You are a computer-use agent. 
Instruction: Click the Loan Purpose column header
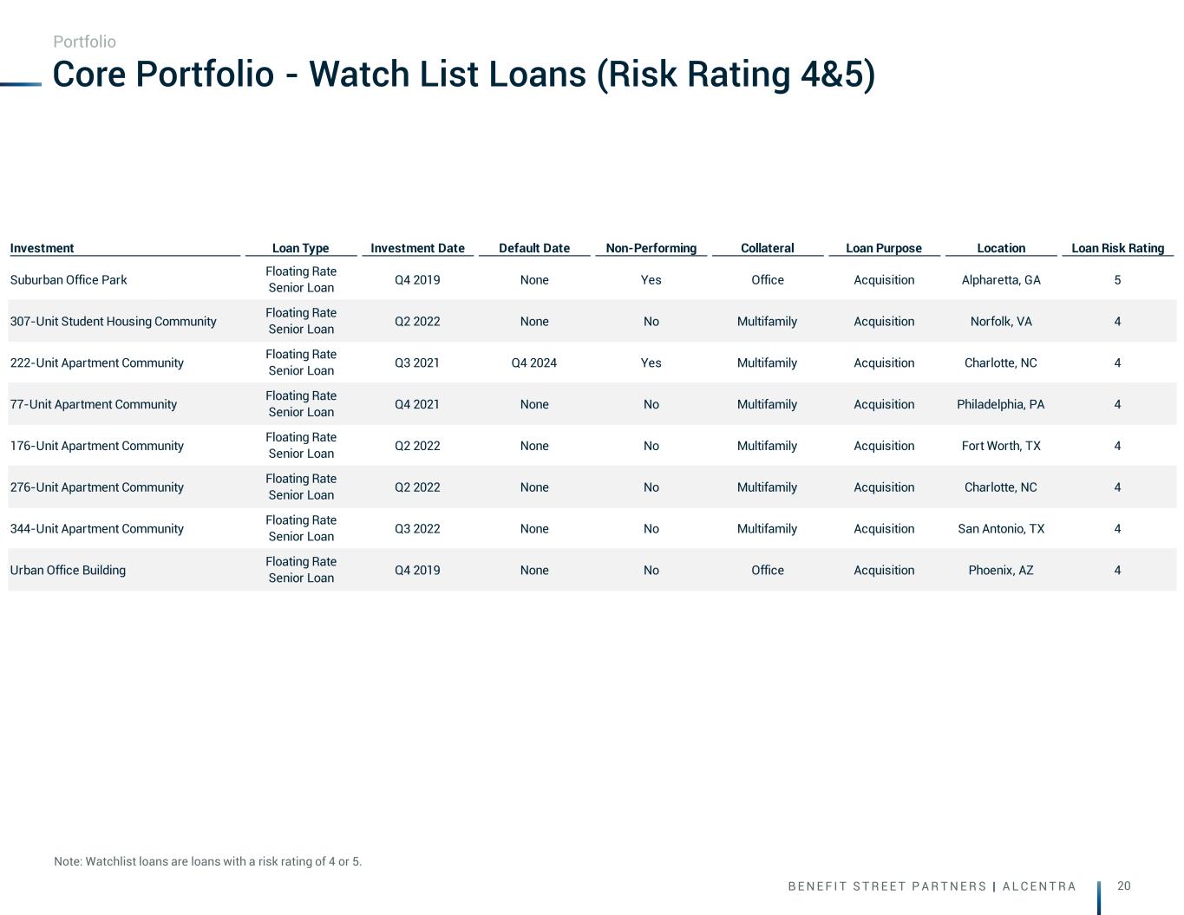click(x=884, y=248)
